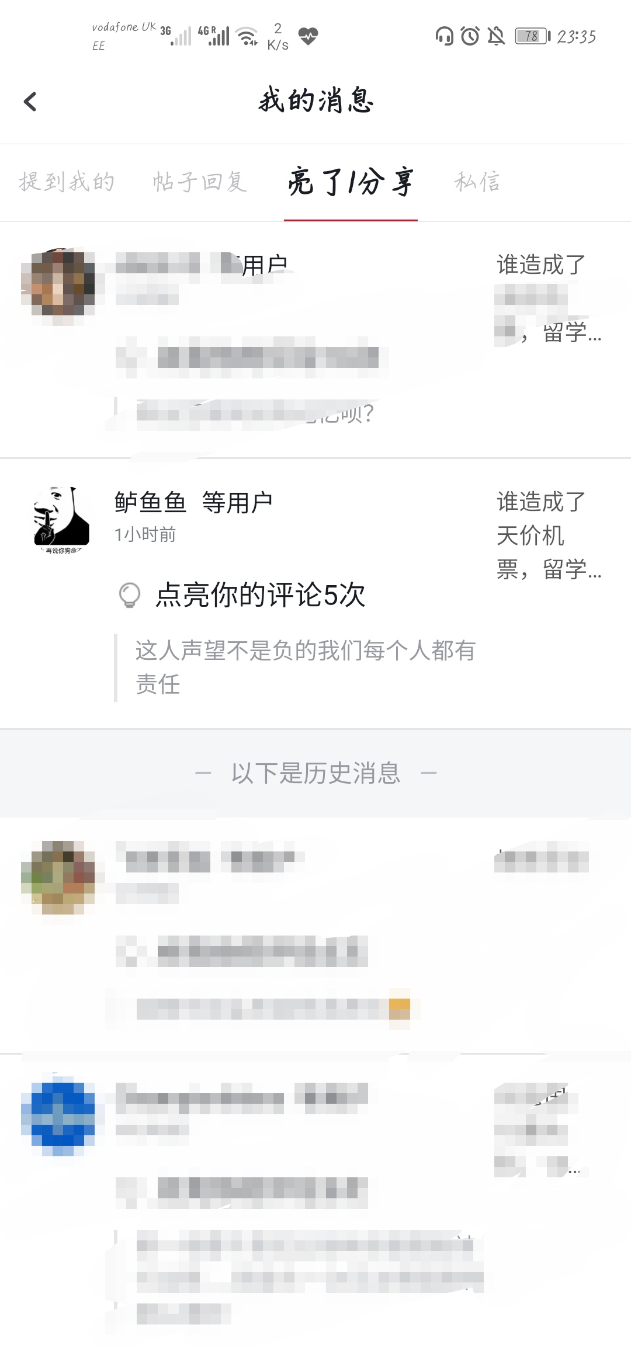Open the 私信 tab
Viewport: 631px width, 1349px height.
click(477, 182)
